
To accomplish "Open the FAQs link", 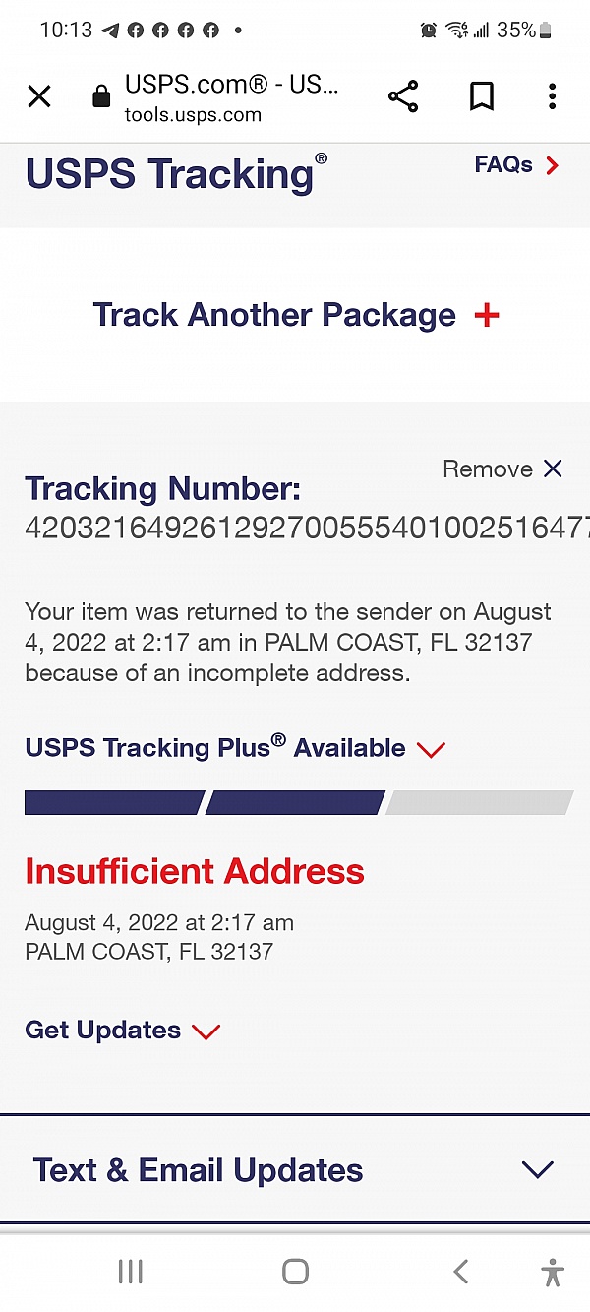I will (x=516, y=165).
